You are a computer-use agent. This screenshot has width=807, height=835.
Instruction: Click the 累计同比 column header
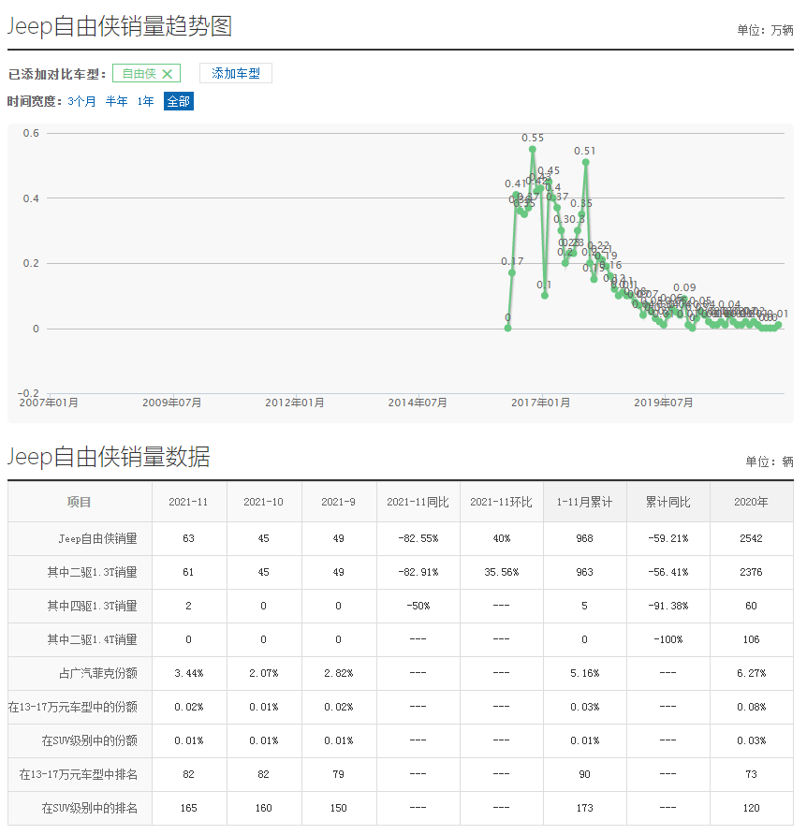pos(668,502)
